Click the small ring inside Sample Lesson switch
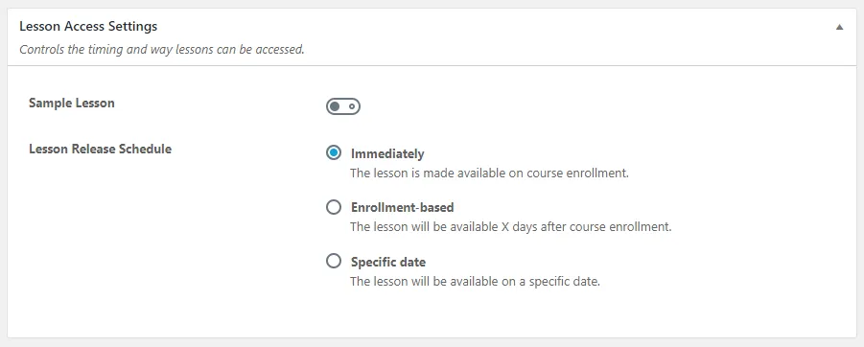 point(352,106)
